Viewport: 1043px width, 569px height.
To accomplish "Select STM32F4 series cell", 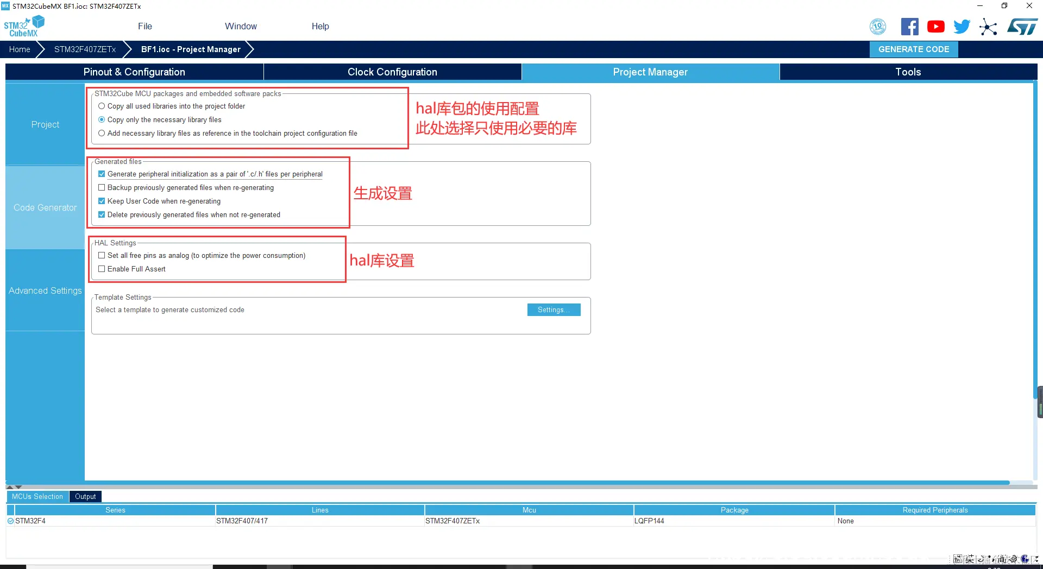I will coord(115,521).
